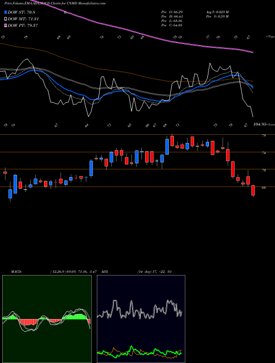Click the 78 price axis label
This screenshot has width=275, height=363.
(x=263, y=136)
